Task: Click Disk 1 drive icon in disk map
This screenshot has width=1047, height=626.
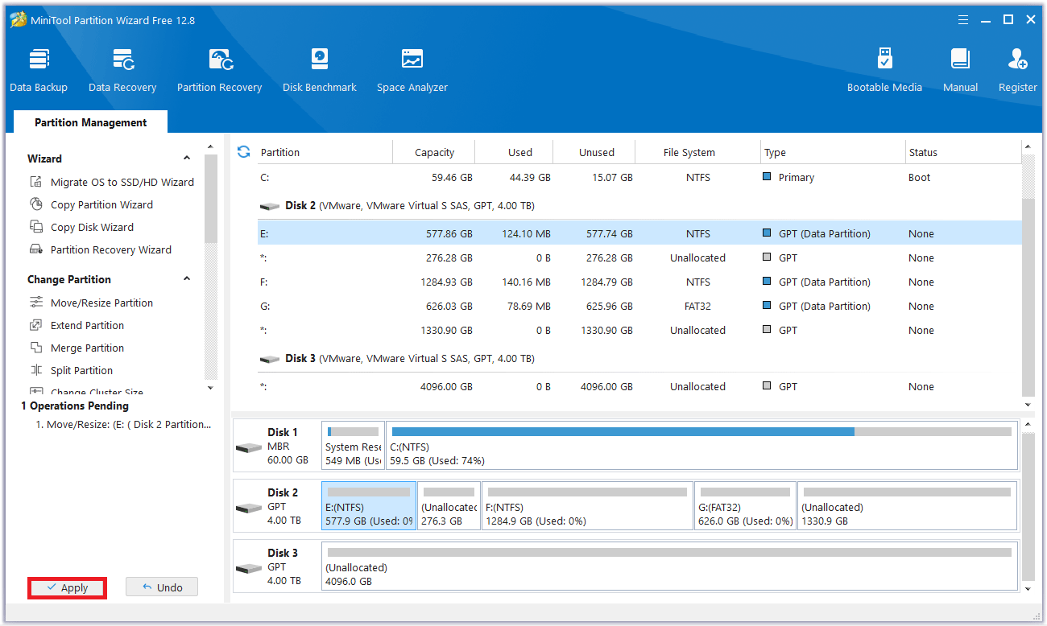Action: [248, 447]
